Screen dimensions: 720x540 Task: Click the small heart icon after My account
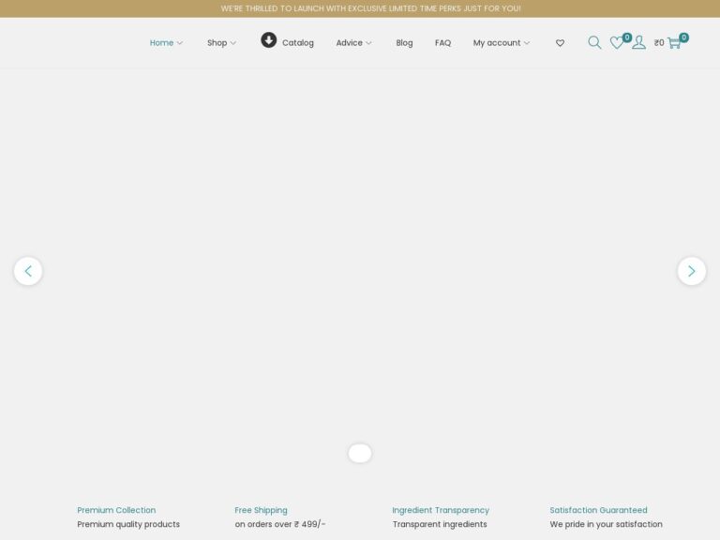560,43
